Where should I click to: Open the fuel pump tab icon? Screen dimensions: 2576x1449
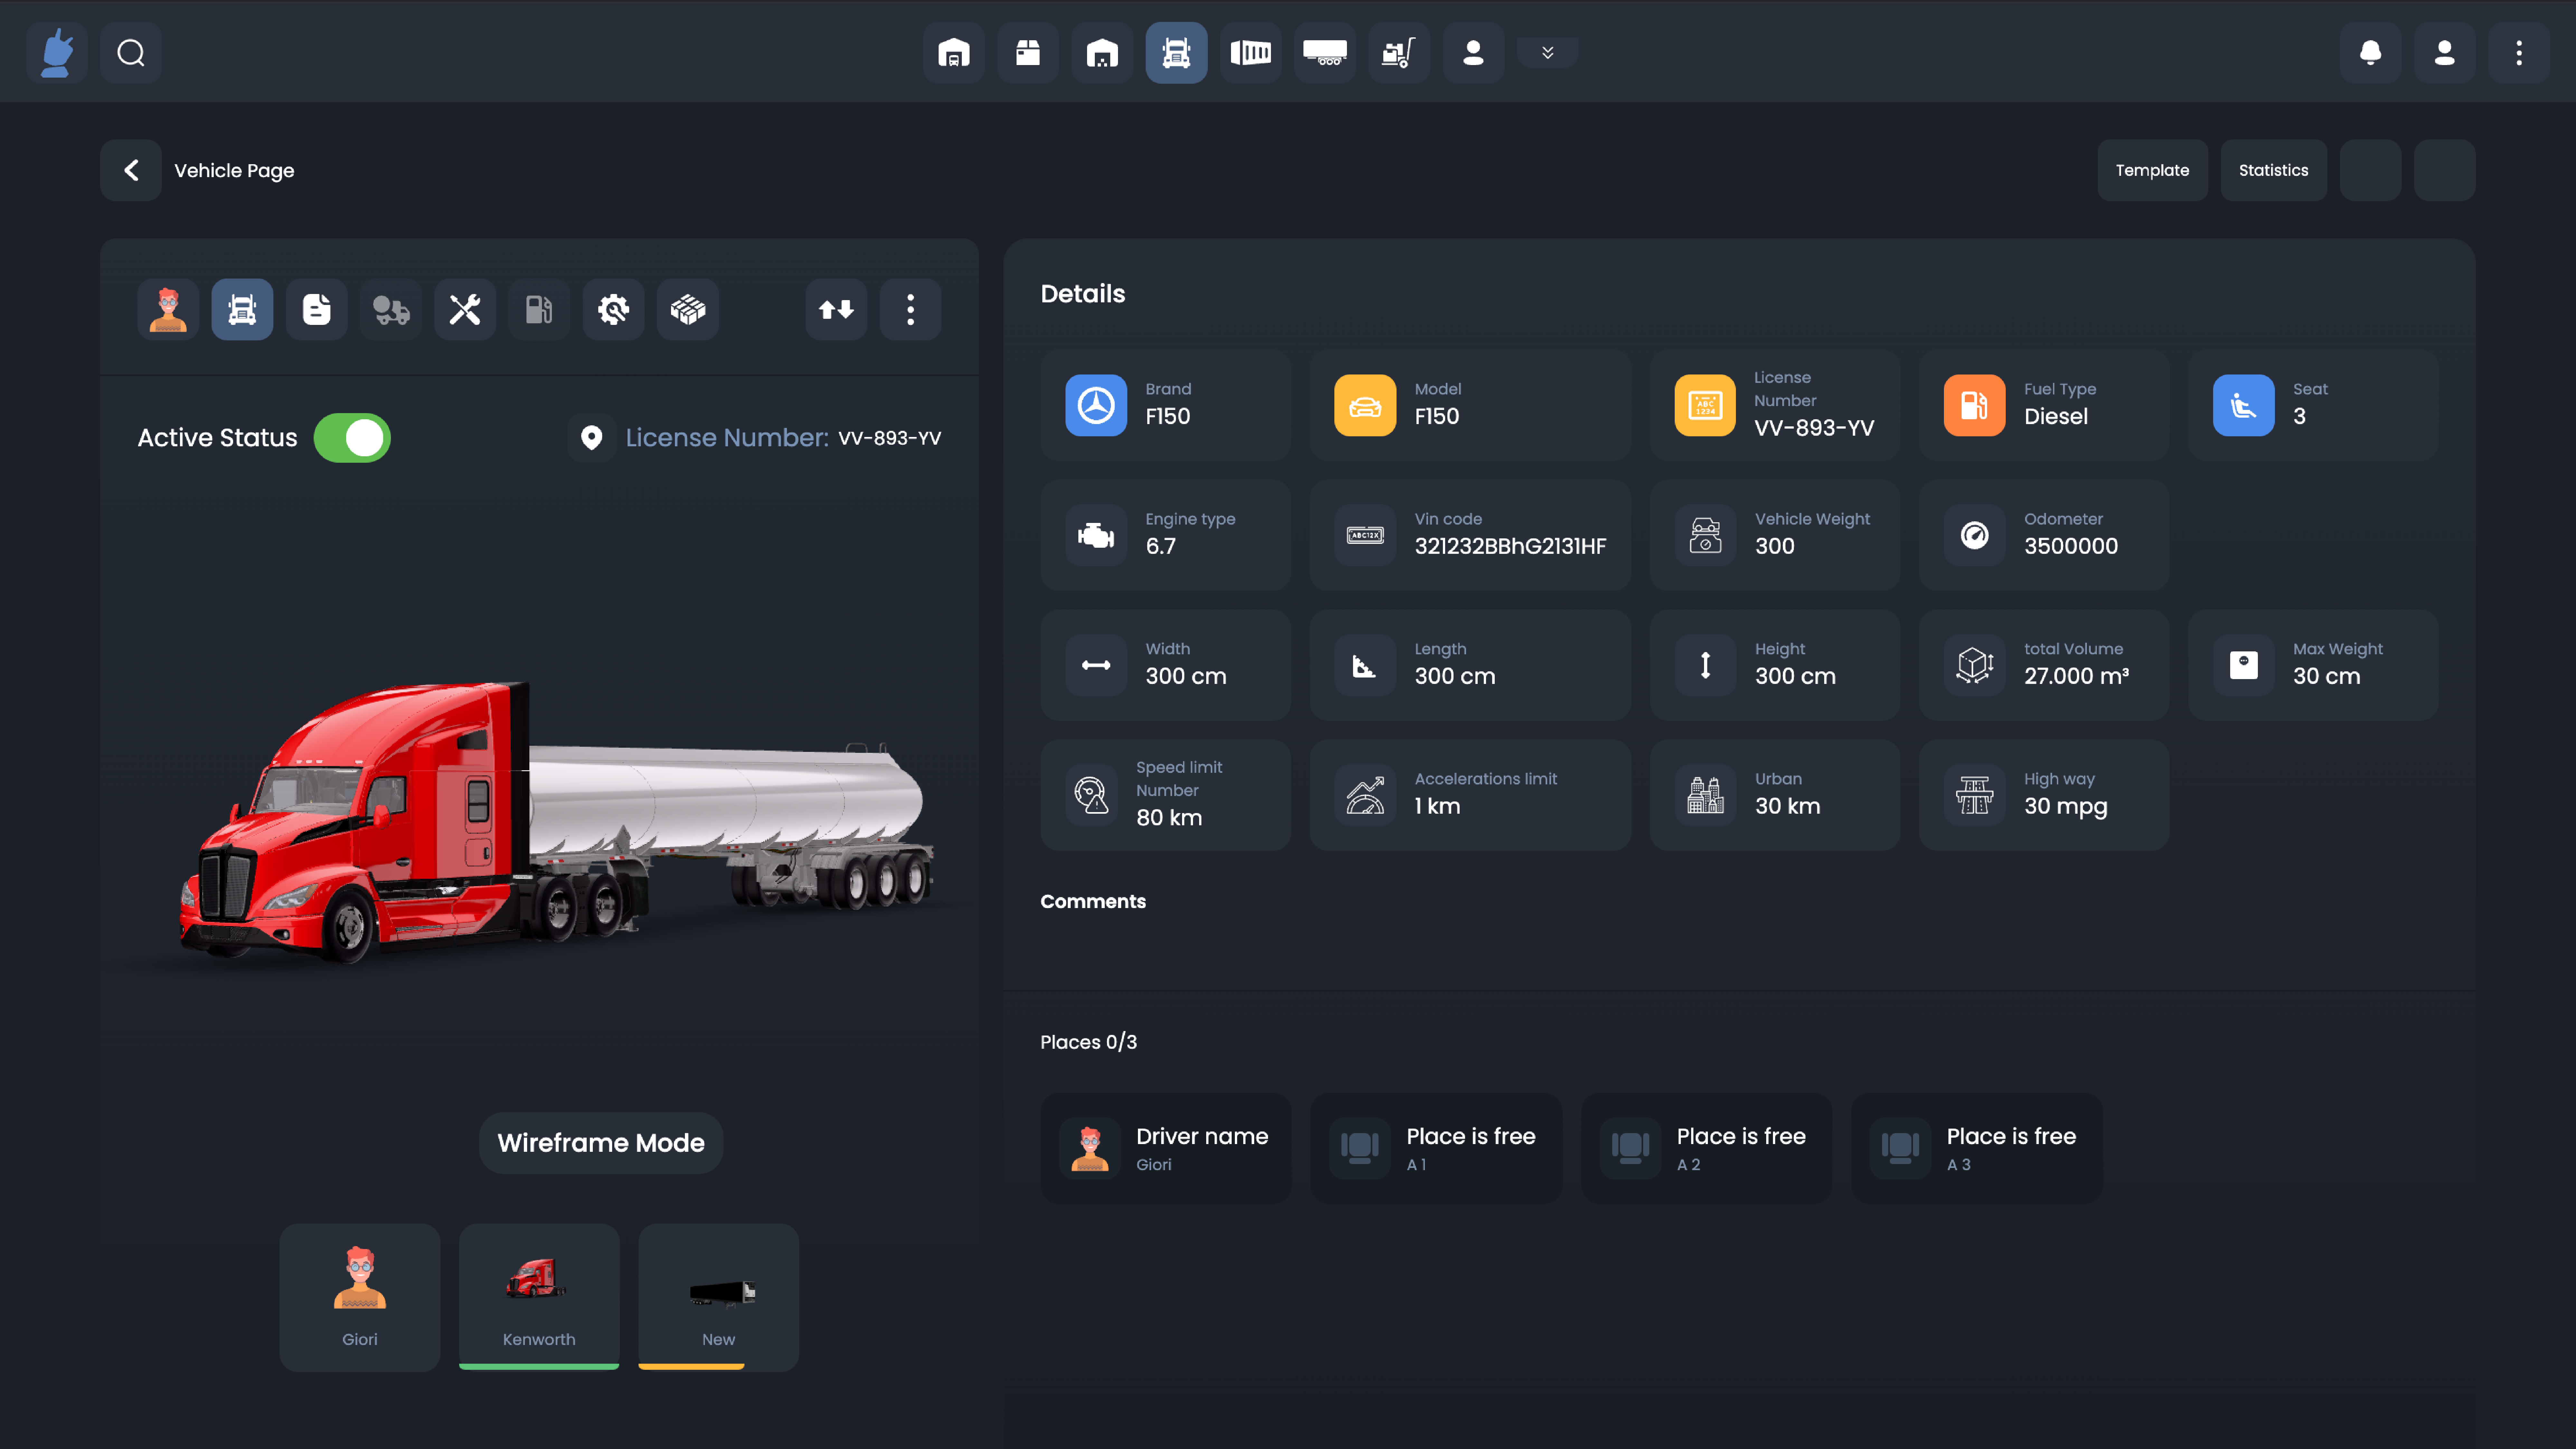coord(539,310)
